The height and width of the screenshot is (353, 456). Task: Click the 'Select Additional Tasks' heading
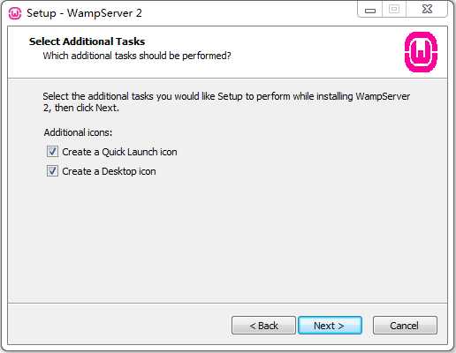pos(87,41)
